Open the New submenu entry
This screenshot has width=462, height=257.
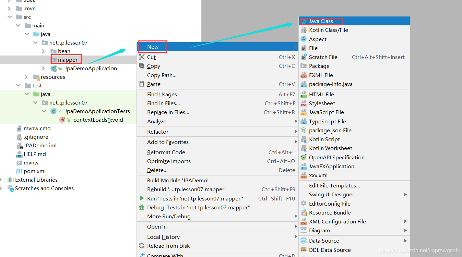217,47
